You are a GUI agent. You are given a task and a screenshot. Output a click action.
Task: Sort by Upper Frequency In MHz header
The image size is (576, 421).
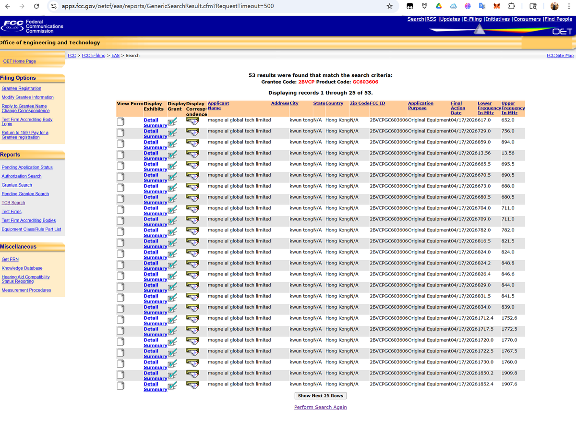pos(513,108)
